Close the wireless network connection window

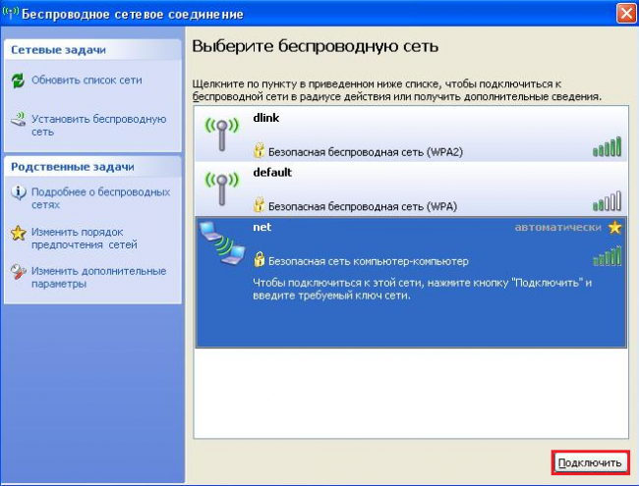[624, 15]
